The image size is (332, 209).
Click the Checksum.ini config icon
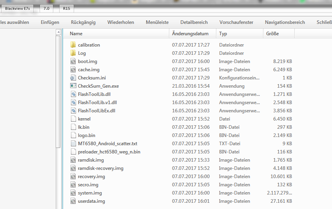coord(73,78)
